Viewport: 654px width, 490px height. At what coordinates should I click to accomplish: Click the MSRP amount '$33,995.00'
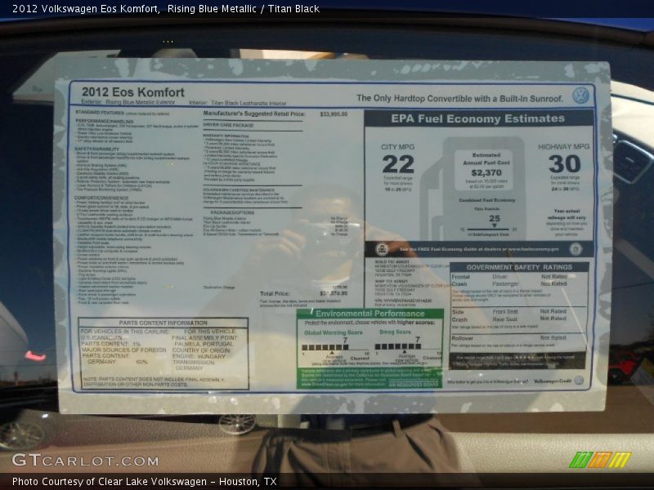pyautogui.click(x=334, y=114)
